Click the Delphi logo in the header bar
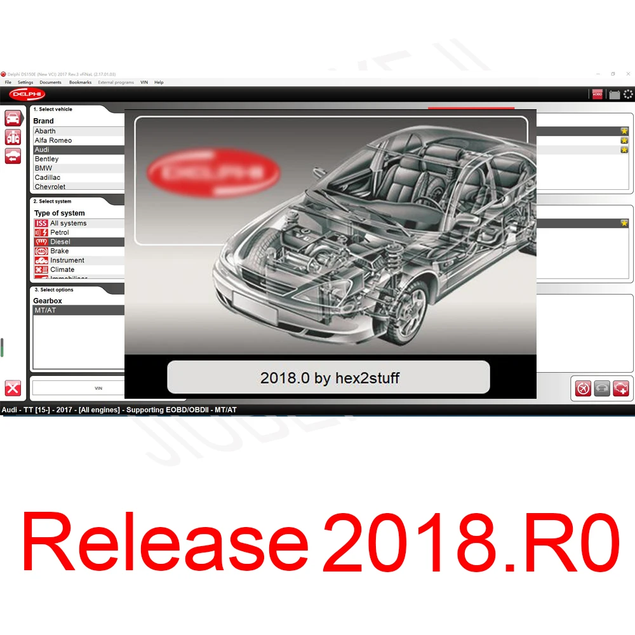Screen dimensions: 635x635 pos(27,94)
